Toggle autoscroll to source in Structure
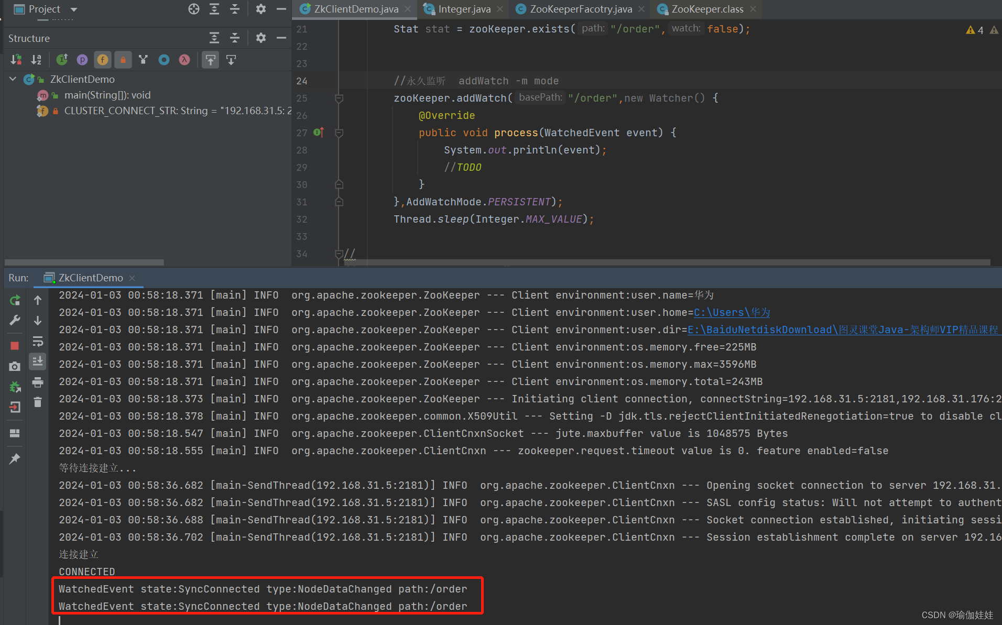Viewport: 1002px width, 625px height. click(x=210, y=60)
